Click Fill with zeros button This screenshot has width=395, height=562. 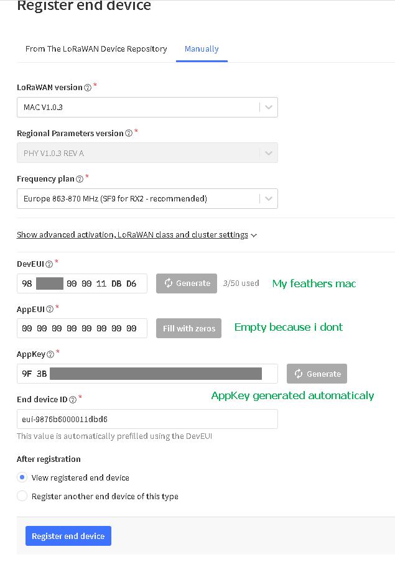[x=188, y=328]
